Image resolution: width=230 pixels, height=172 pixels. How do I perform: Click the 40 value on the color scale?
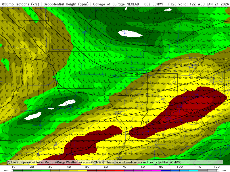69,167
